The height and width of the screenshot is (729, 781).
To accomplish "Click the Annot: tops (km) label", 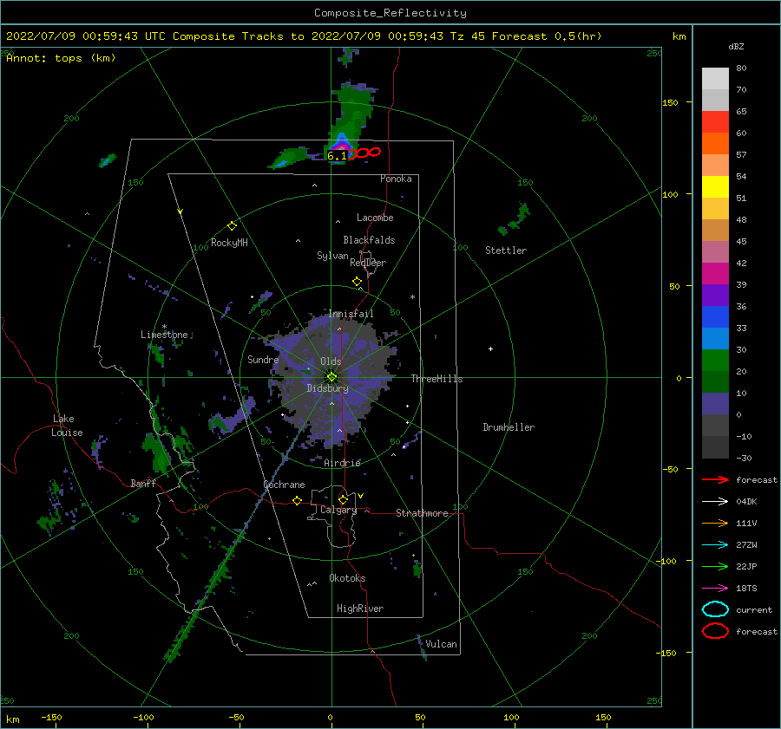I will tap(61, 58).
